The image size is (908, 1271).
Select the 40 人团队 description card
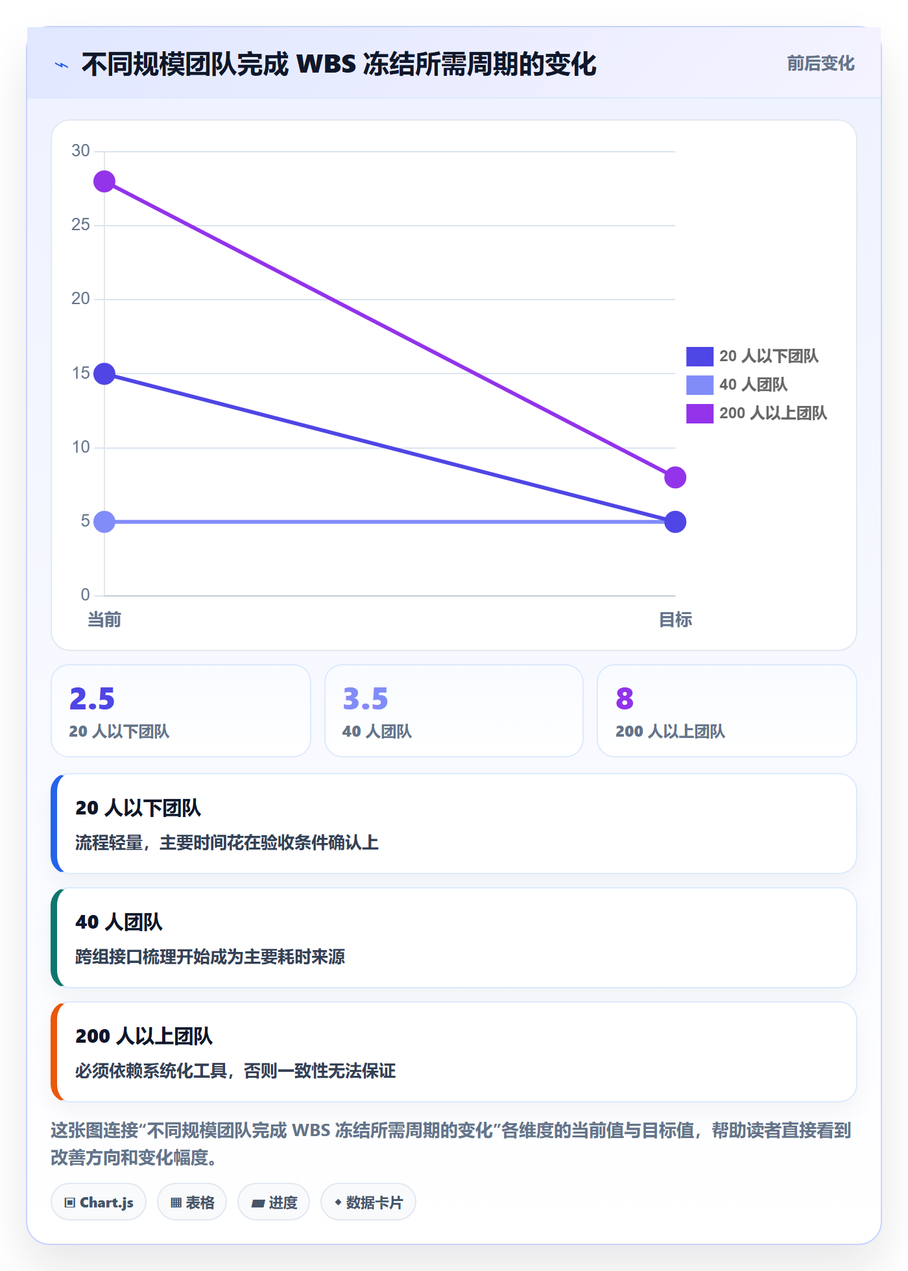454,938
